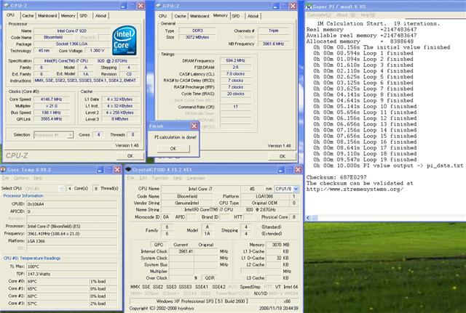Open SPD tab in right CPU-Z window
Viewport: 466px width, 313px height.
236,16
